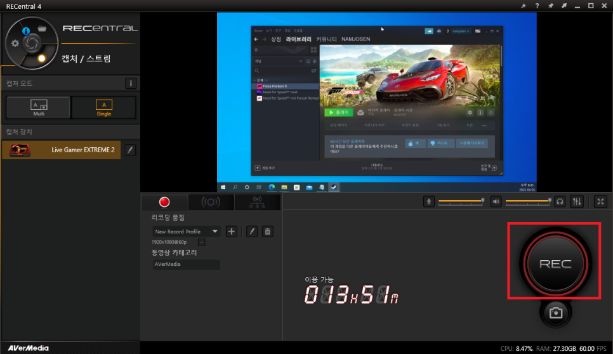The image size is (613, 354).
Task: Add a new record profile with plus
Action: 232,232
